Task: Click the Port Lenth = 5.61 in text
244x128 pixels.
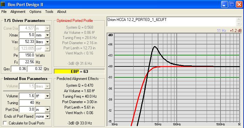Action: 80,107
